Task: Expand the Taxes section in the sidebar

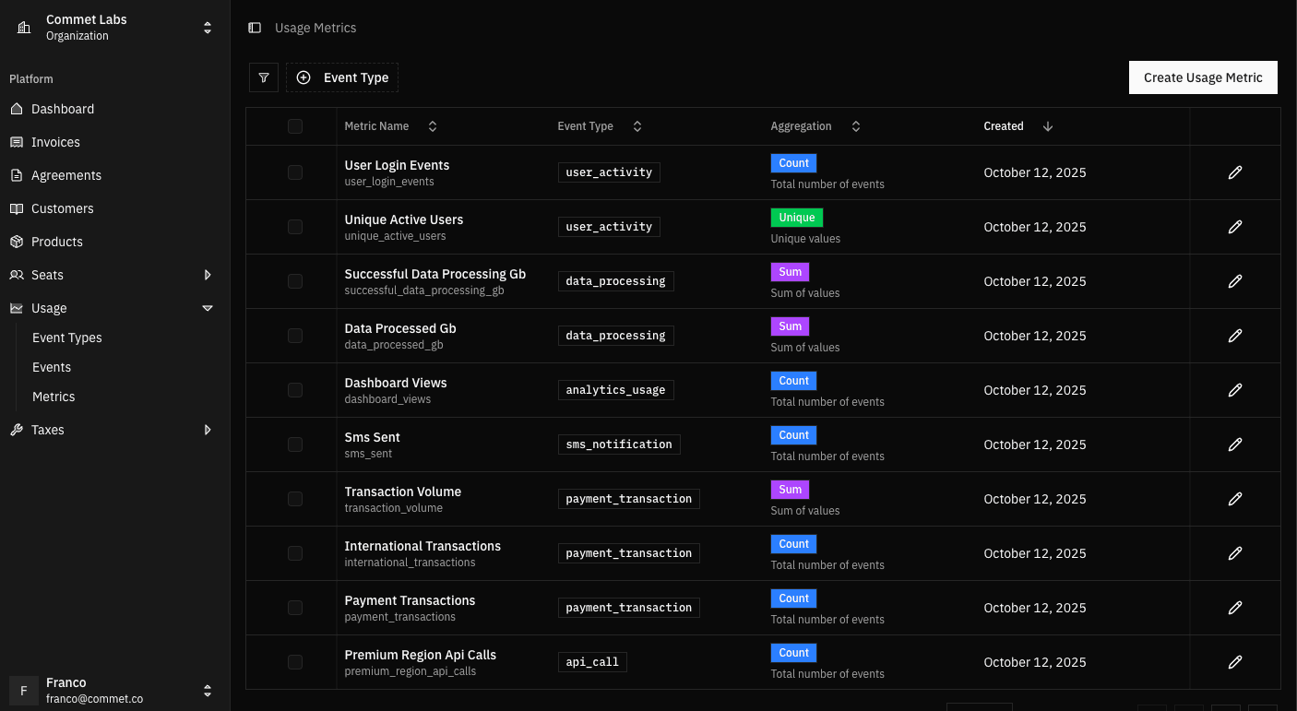Action: (x=208, y=430)
